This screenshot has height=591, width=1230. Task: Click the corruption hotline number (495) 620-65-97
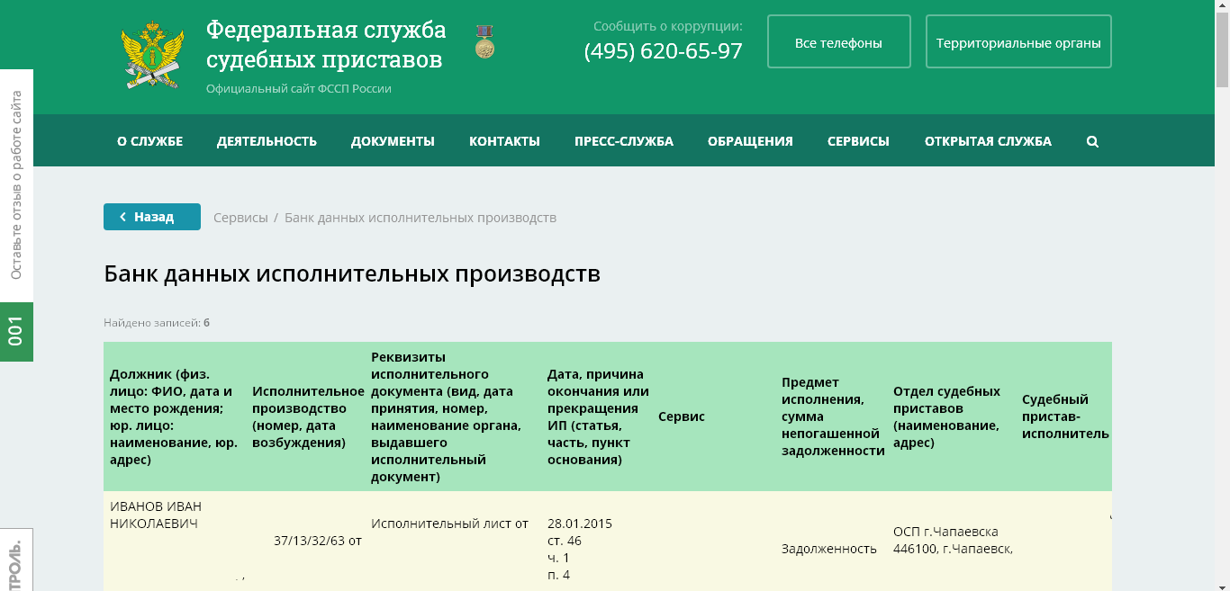pyautogui.click(x=664, y=50)
